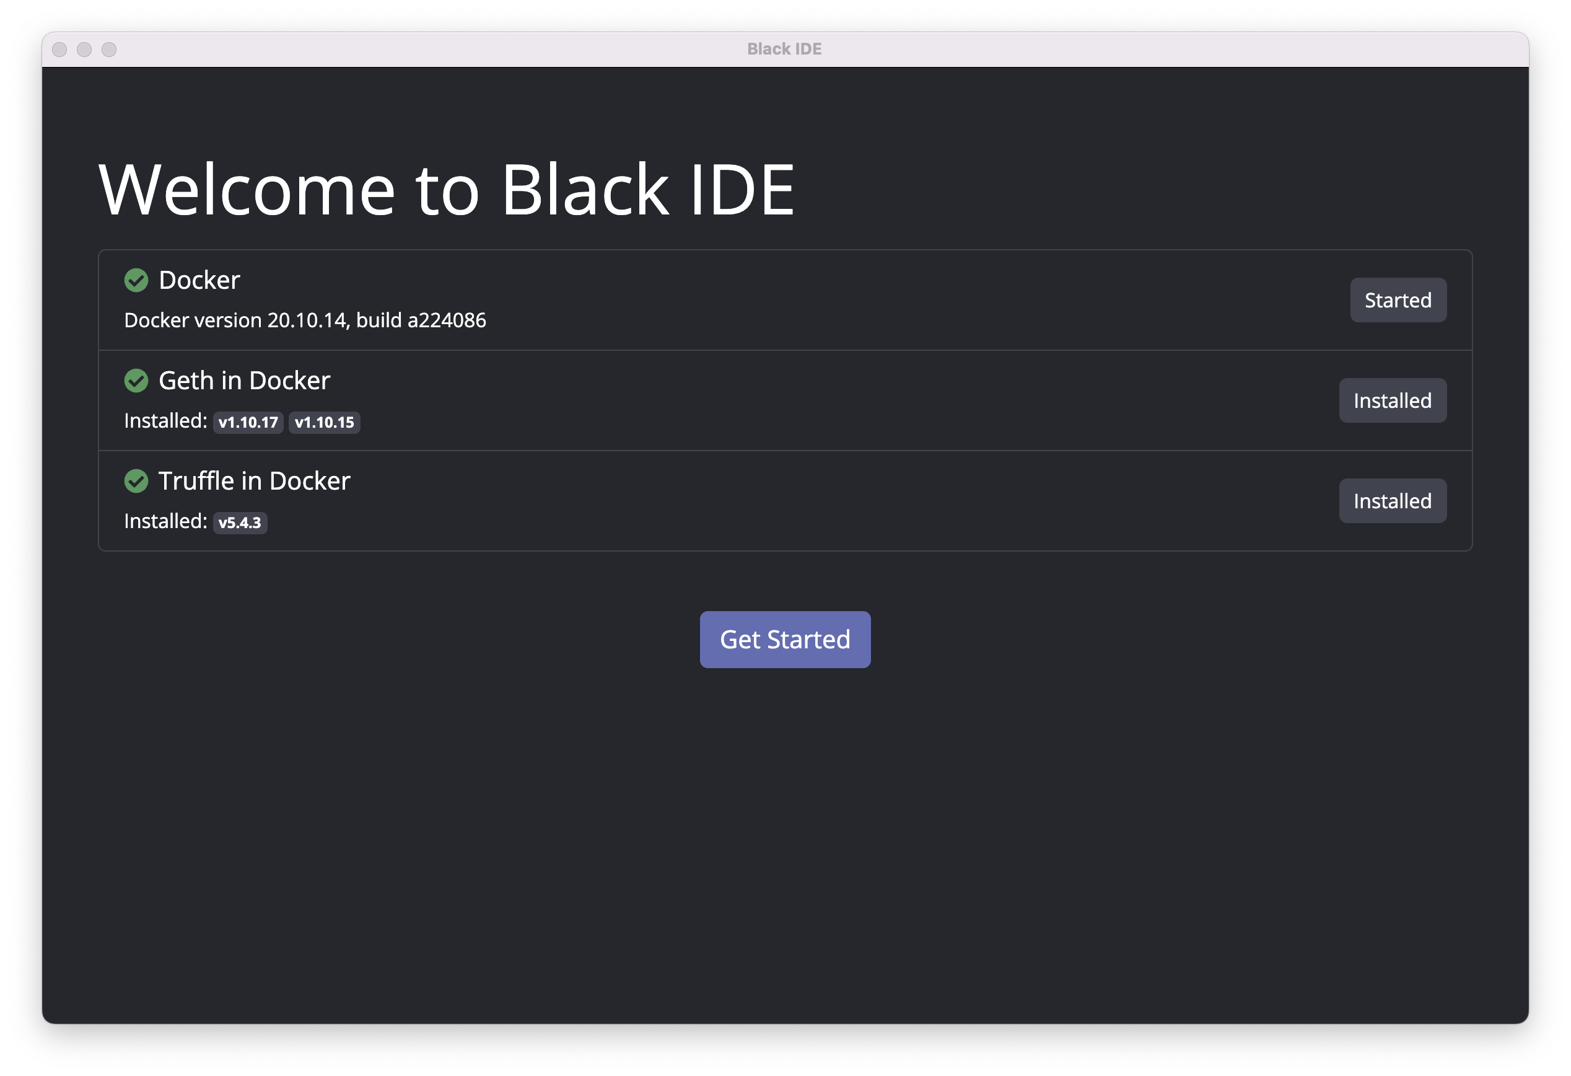Click the Geth in Docker title

244,381
